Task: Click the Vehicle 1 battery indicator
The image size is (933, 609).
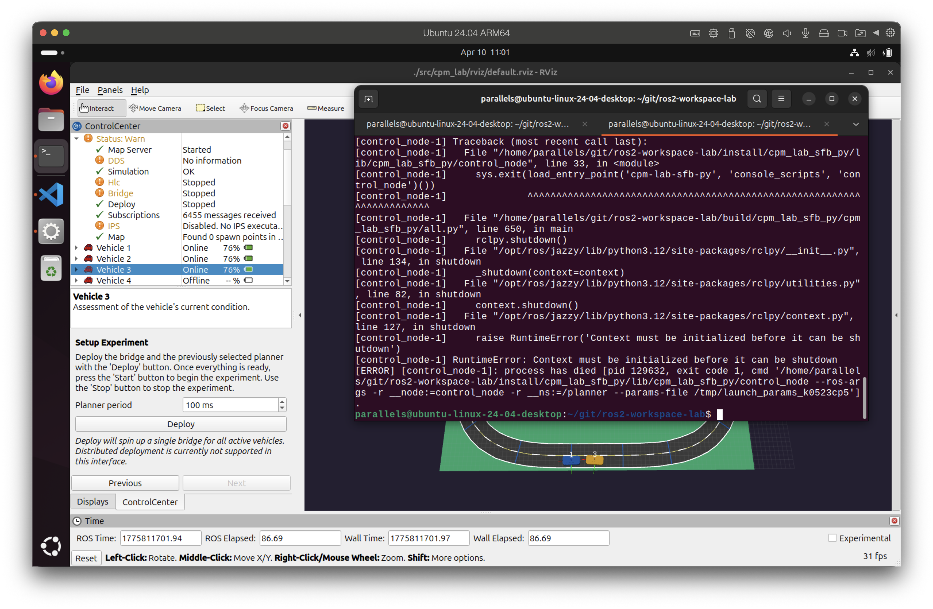Action: click(248, 248)
